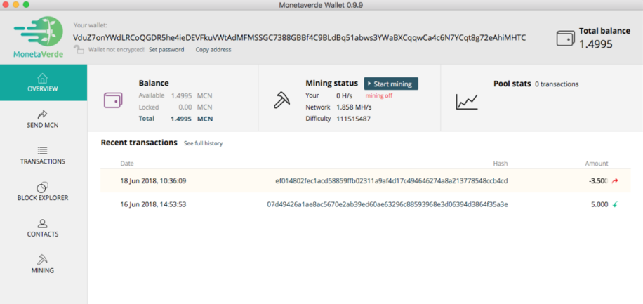This screenshot has height=304, width=643.
Task: Open the Transactions section
Action: coord(43,155)
